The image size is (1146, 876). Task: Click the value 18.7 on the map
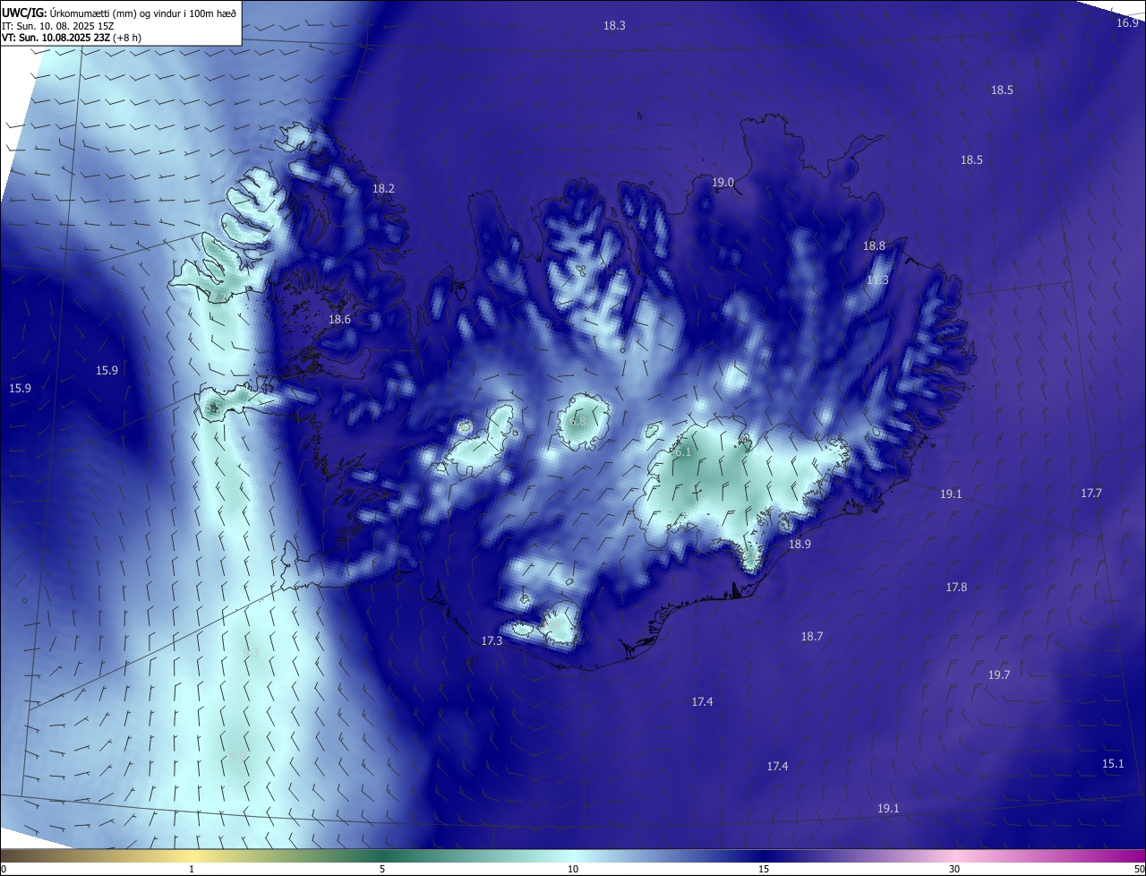click(811, 637)
